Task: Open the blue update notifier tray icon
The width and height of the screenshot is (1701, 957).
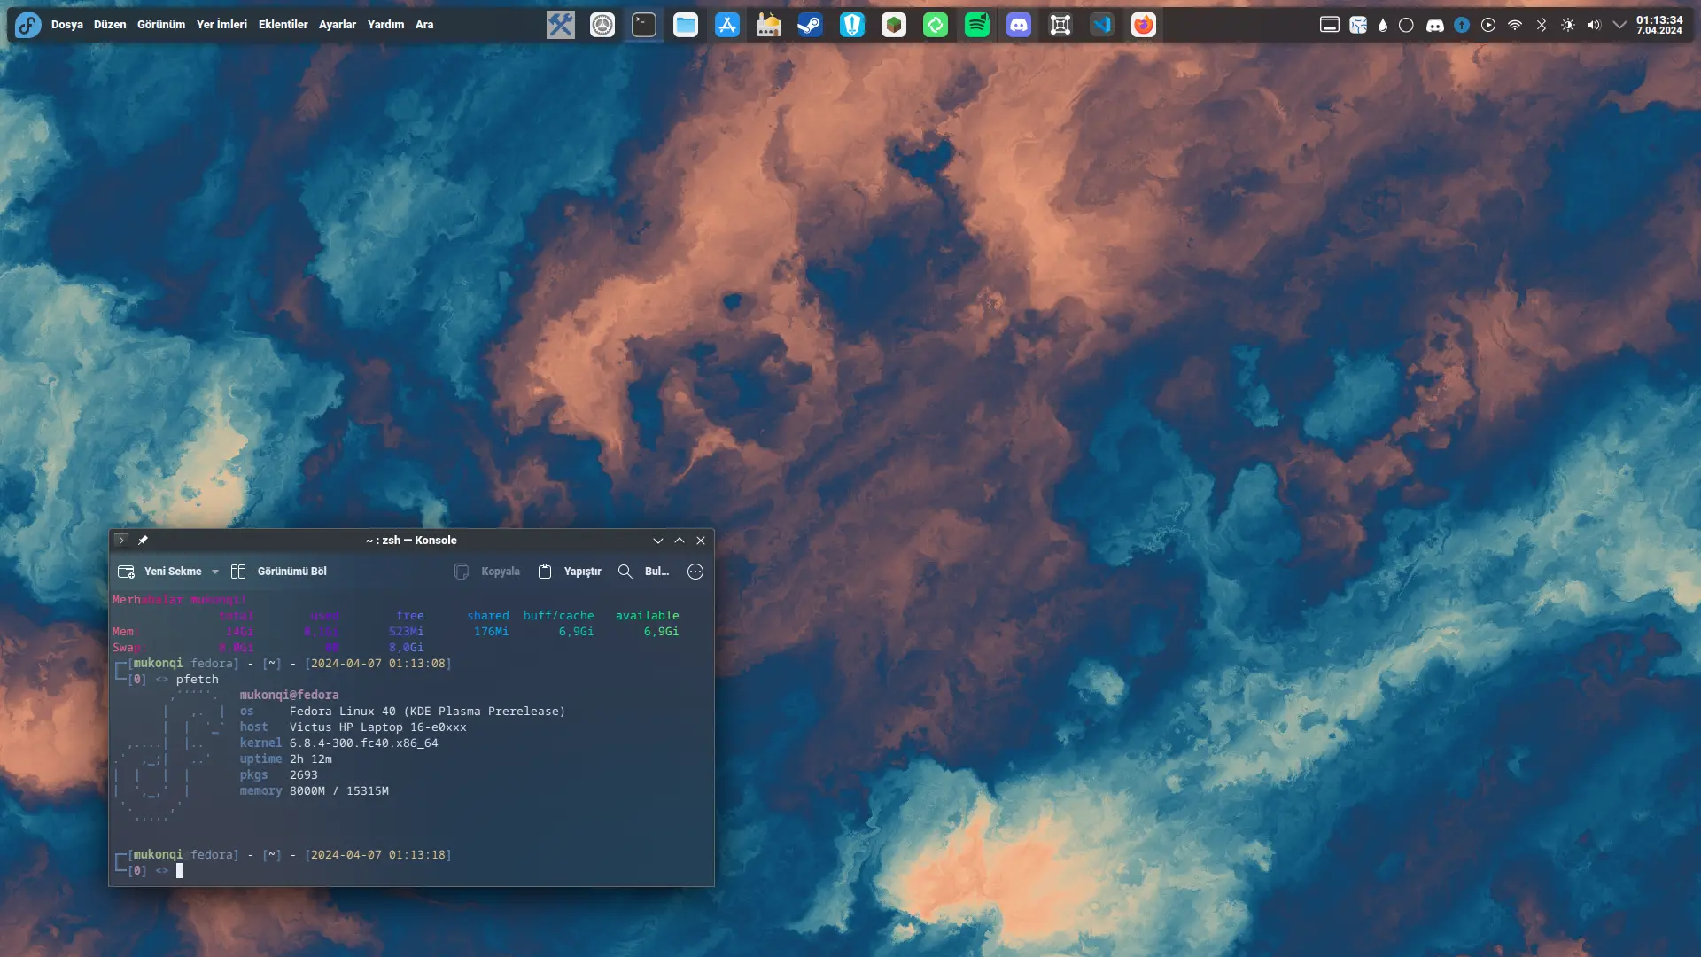Action: tap(1462, 25)
